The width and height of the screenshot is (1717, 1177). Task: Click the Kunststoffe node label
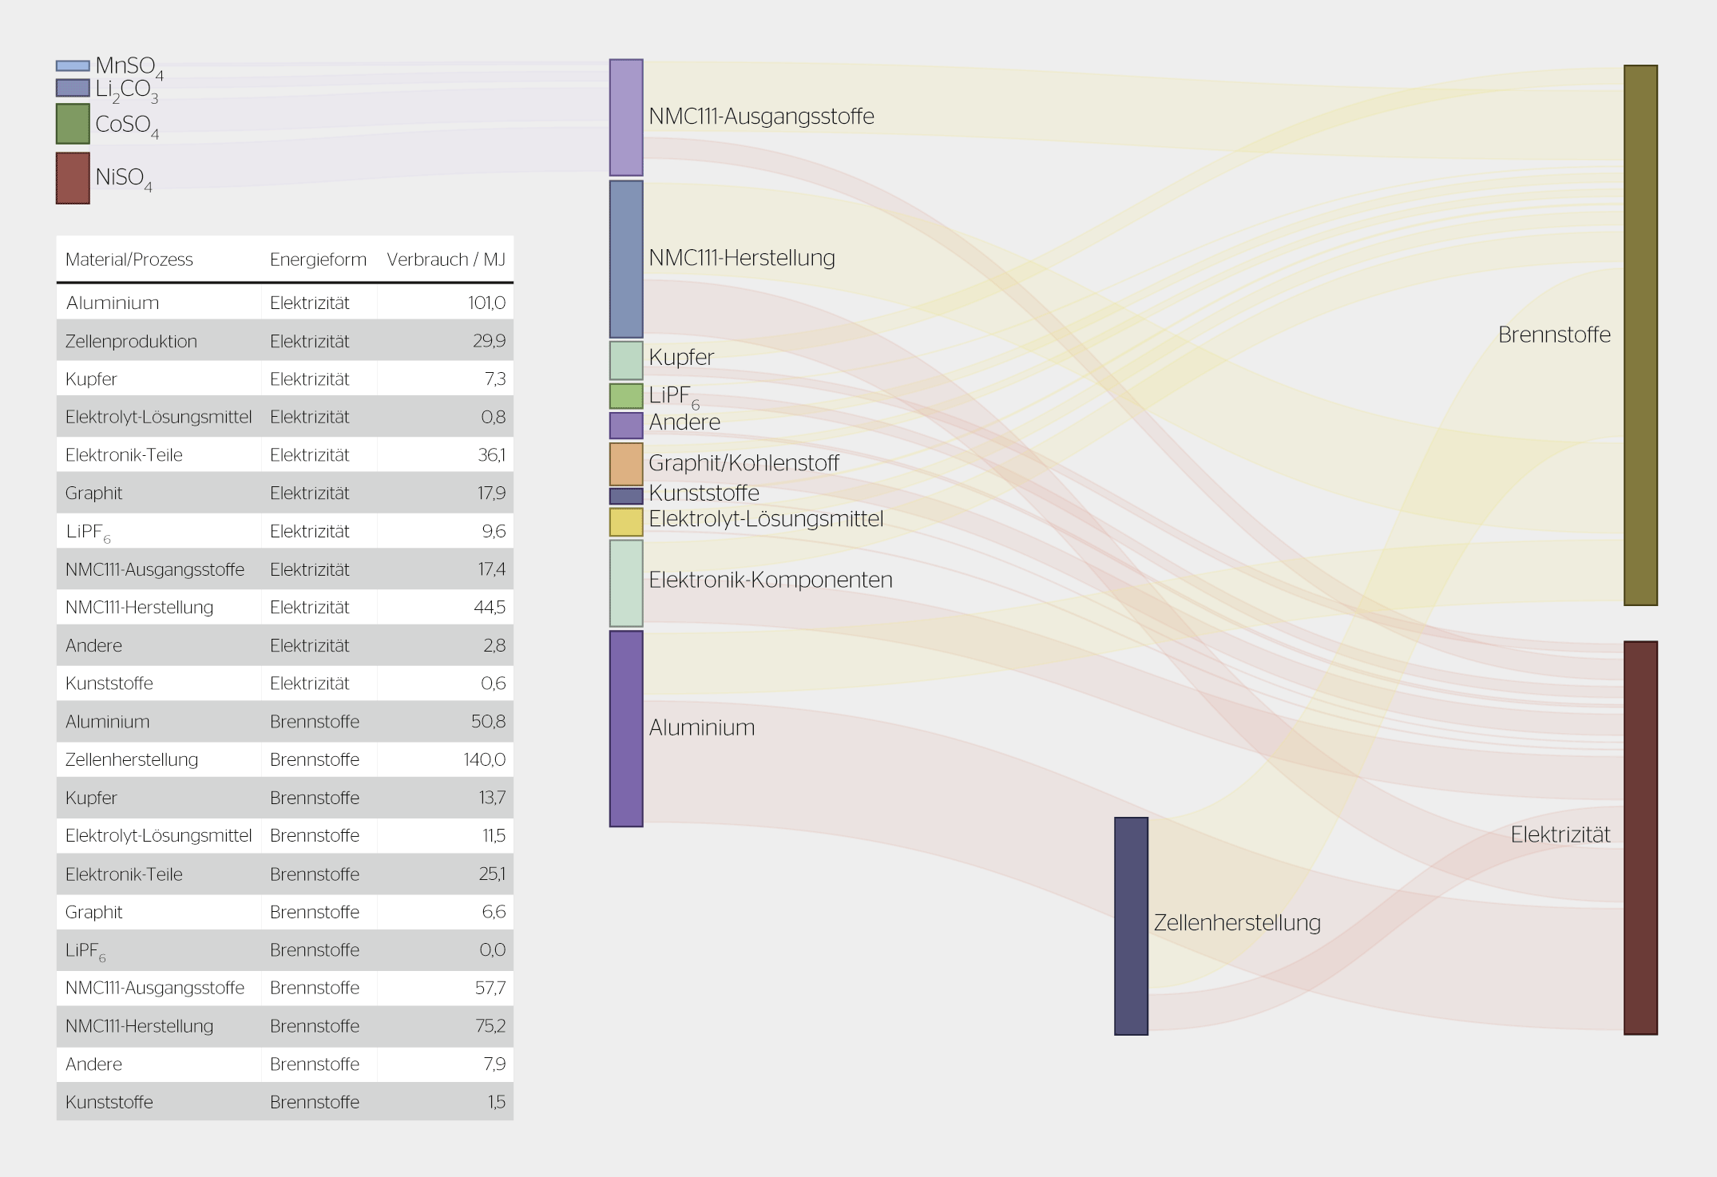[704, 493]
